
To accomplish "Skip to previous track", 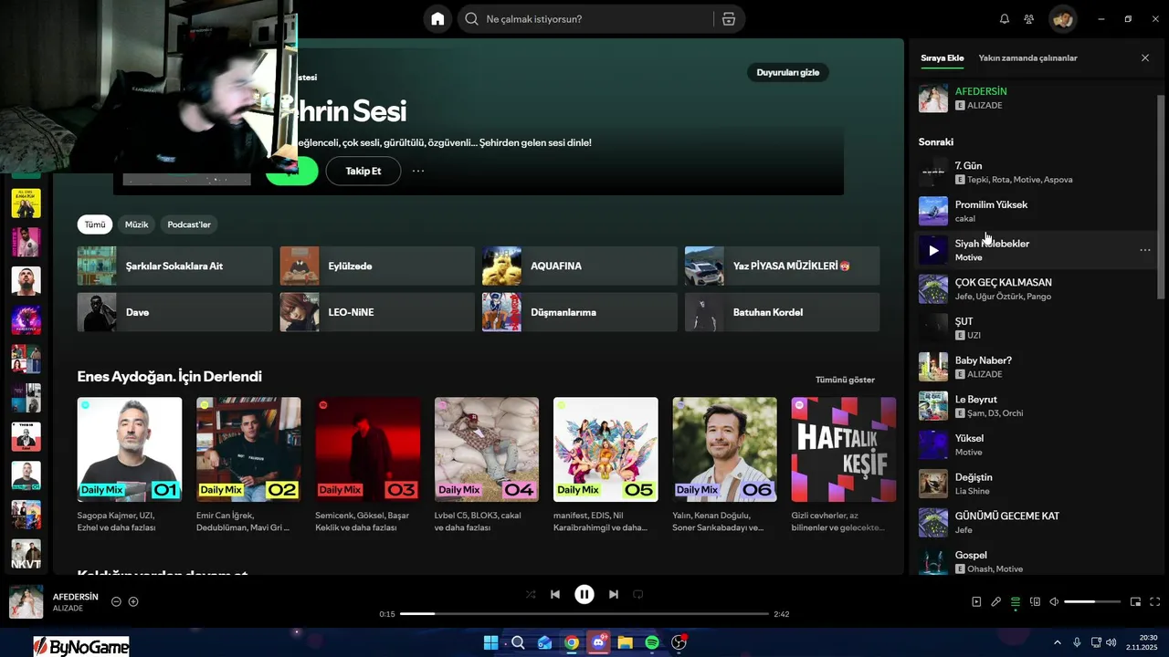I will (x=555, y=594).
